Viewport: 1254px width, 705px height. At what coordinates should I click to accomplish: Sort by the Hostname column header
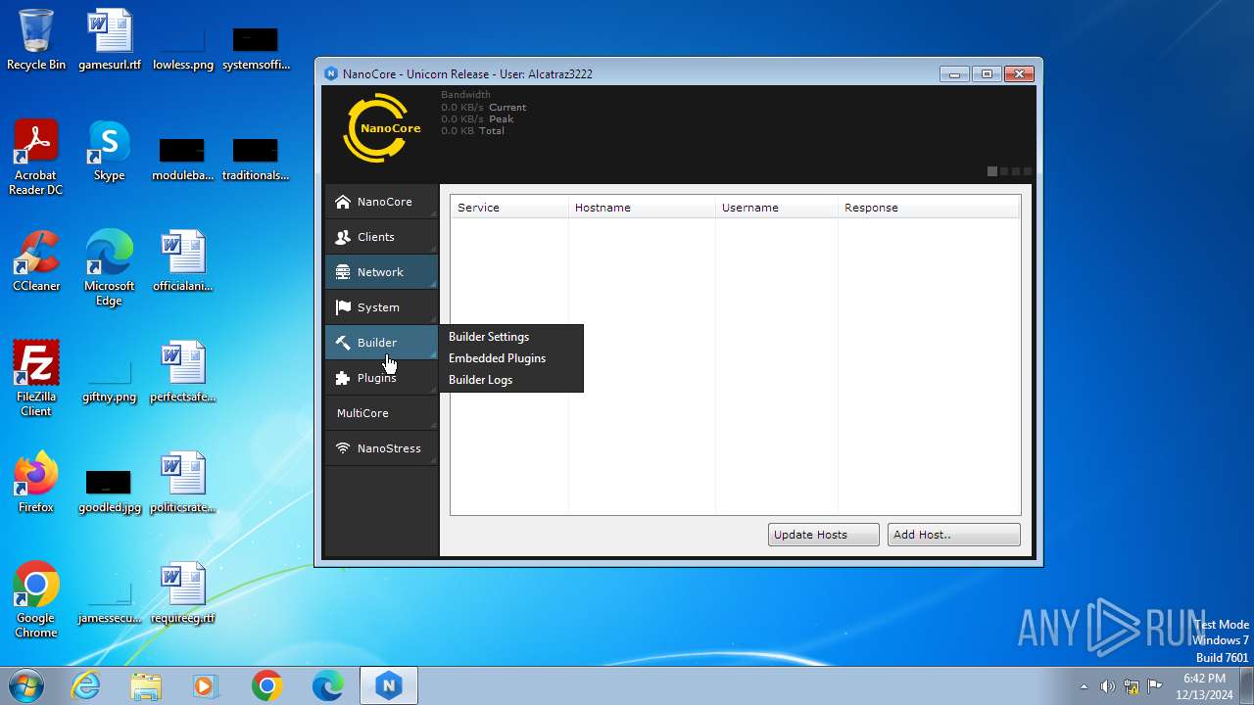coord(642,208)
